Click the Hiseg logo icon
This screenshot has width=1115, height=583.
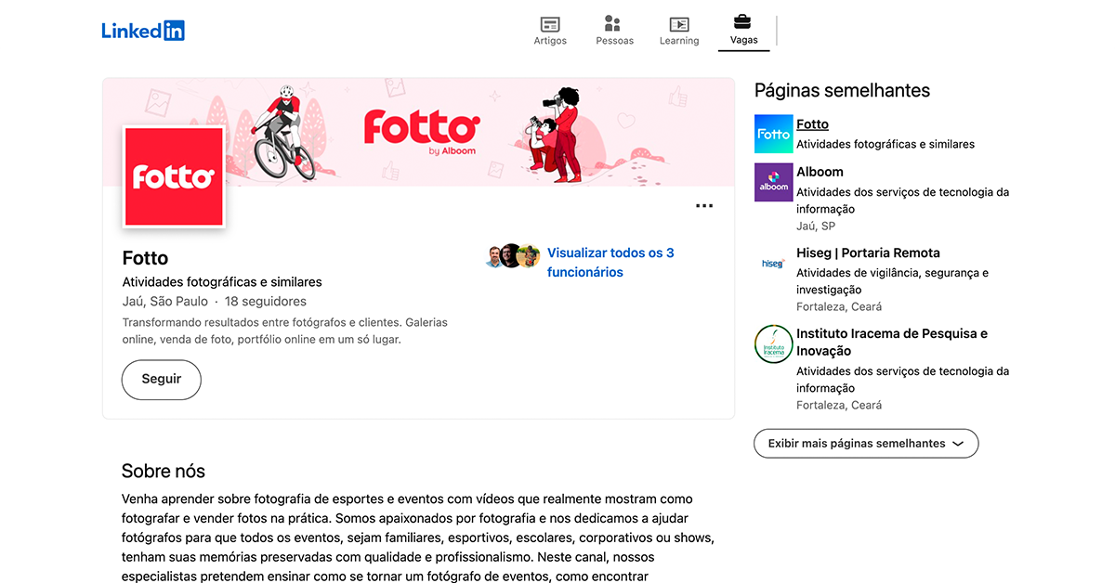pyautogui.click(x=773, y=264)
